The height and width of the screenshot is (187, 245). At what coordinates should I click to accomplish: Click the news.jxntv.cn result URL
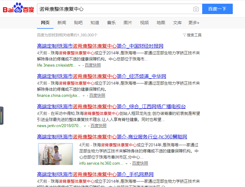pyautogui.click(x=59, y=126)
